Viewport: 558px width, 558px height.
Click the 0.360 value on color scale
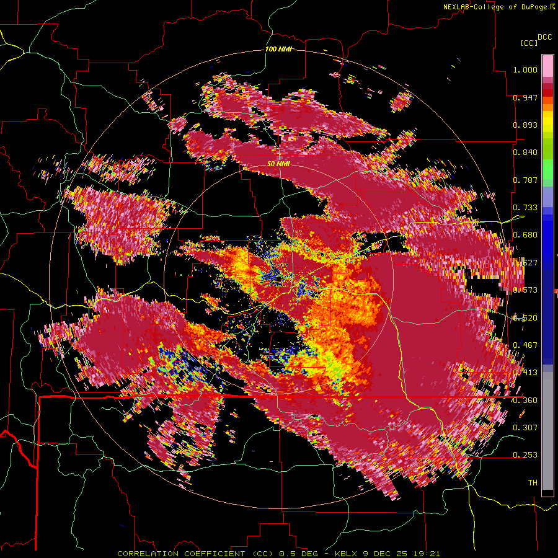525,400
